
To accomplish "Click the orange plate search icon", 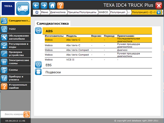I will tap(27, 114).
